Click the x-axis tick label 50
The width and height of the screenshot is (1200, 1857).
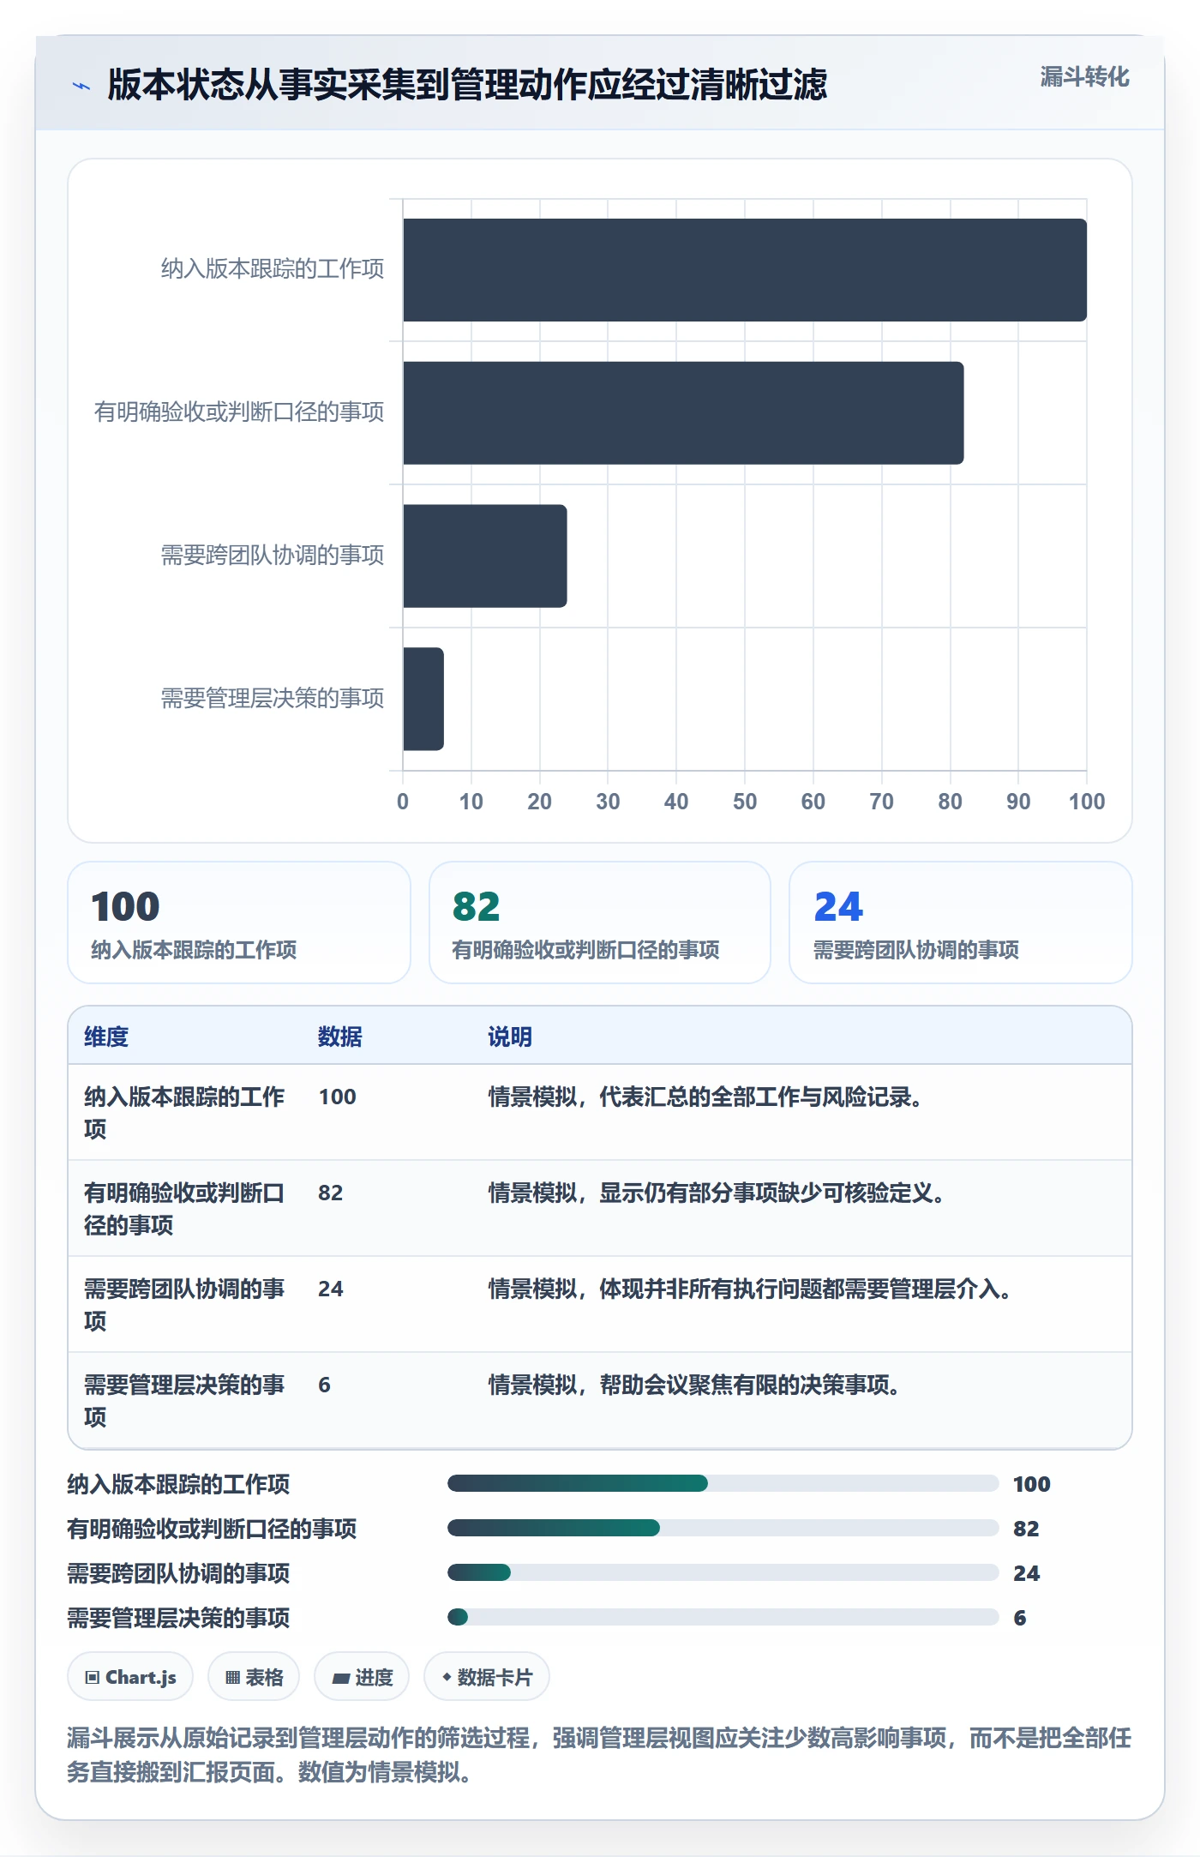tap(745, 802)
